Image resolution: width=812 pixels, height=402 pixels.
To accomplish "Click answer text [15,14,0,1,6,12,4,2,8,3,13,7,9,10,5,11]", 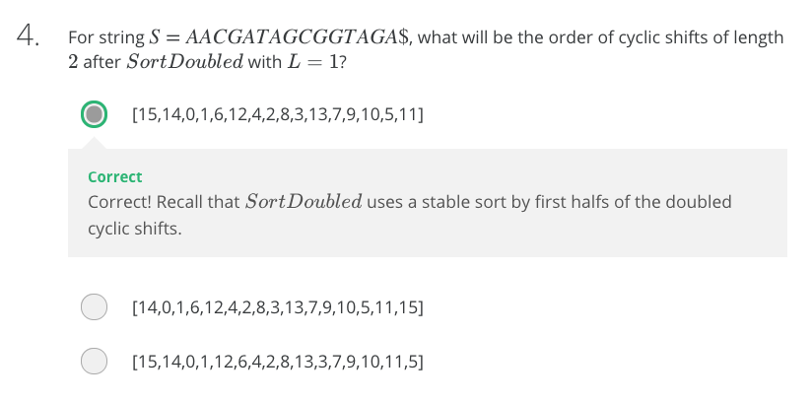I will pos(278,114).
